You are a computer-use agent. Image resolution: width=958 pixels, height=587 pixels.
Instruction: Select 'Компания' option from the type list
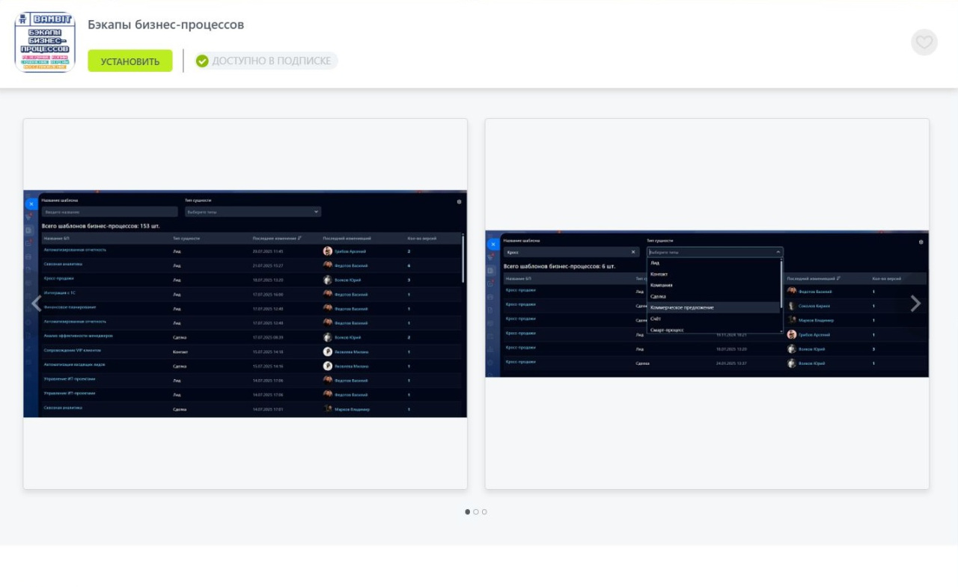tap(662, 285)
